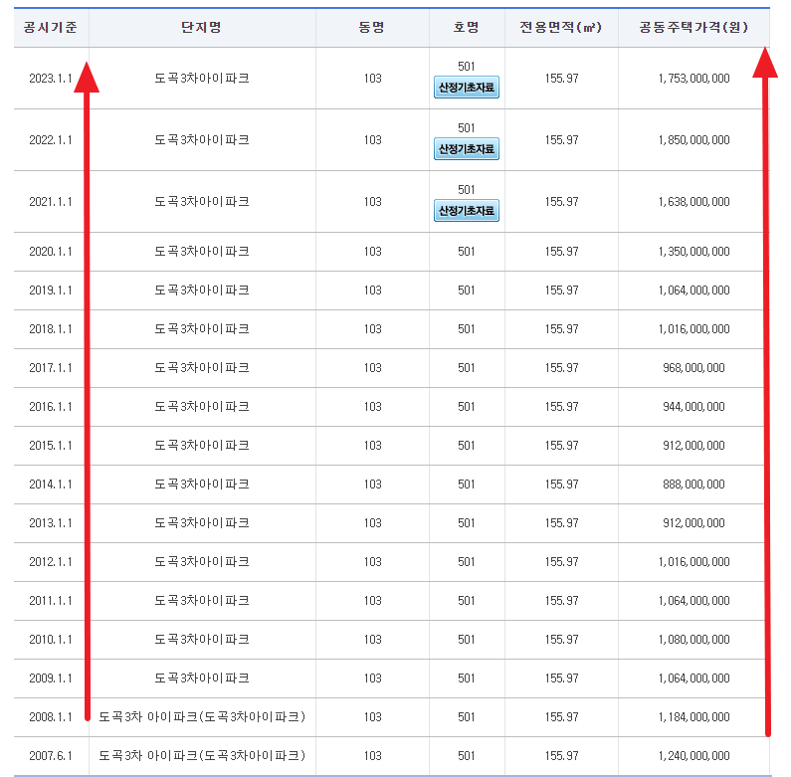Click the price 1,350,000,000

(694, 252)
